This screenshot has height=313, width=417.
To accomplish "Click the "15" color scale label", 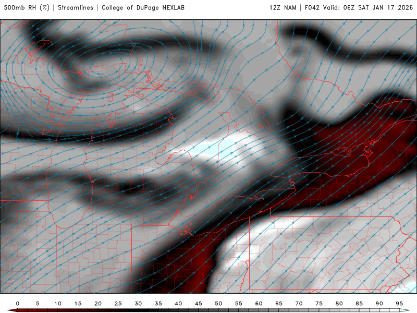I will pyautogui.click(x=78, y=304).
